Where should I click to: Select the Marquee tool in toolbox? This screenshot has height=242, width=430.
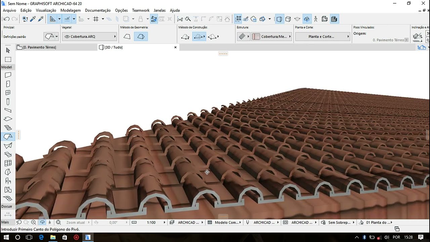pyautogui.click(x=8, y=59)
